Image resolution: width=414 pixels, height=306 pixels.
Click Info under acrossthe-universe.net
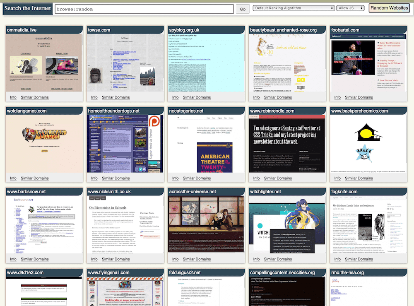(175, 259)
